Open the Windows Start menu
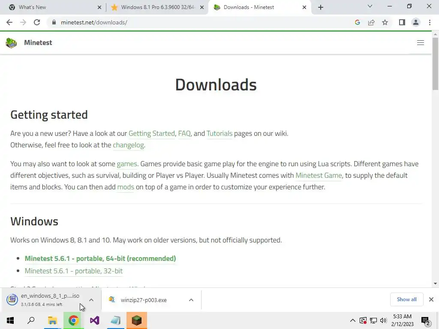This screenshot has width=439, height=329. (10, 320)
